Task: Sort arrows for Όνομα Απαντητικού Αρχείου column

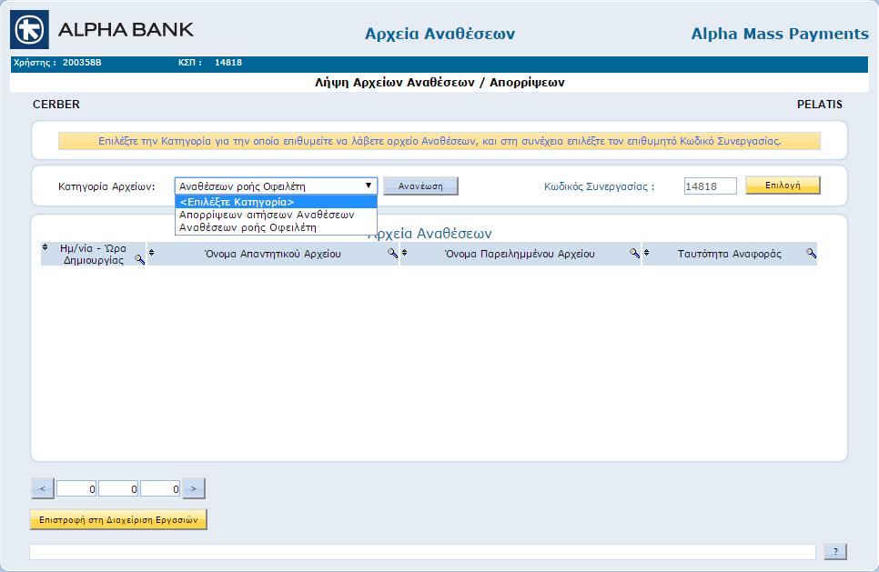Action: (151, 253)
